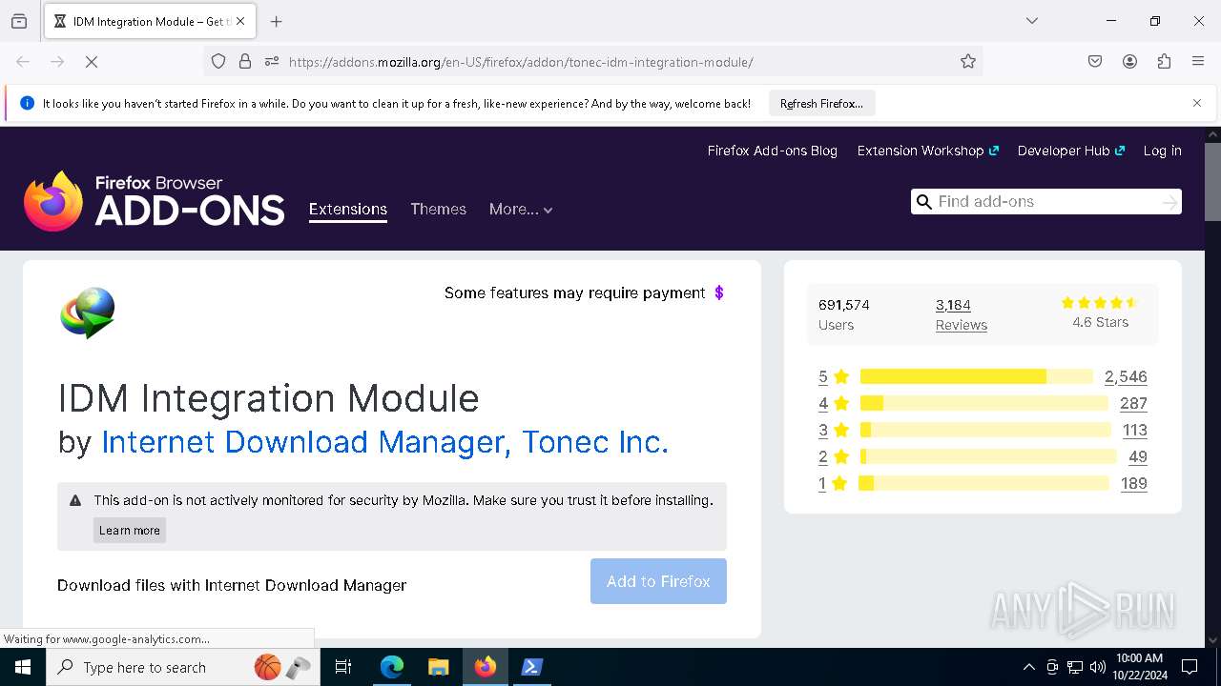Bookmark this page with the star icon
Viewport: 1221px width, 686px height.
[x=968, y=62]
